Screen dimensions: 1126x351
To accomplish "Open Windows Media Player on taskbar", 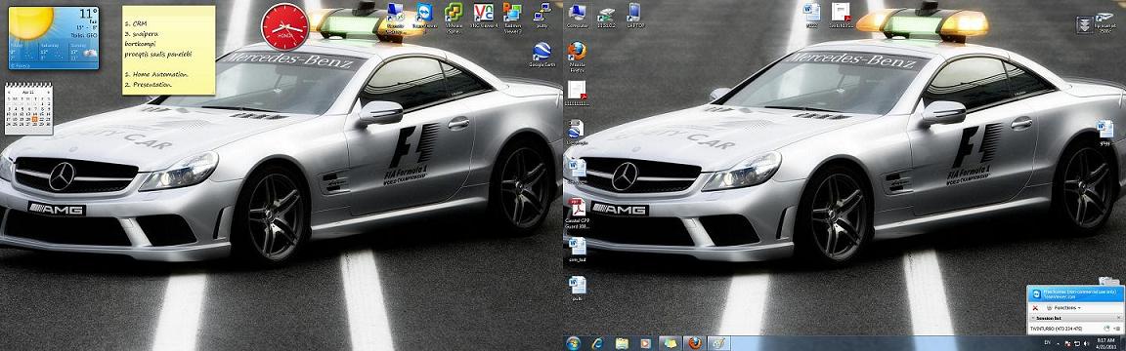I will coord(645,343).
